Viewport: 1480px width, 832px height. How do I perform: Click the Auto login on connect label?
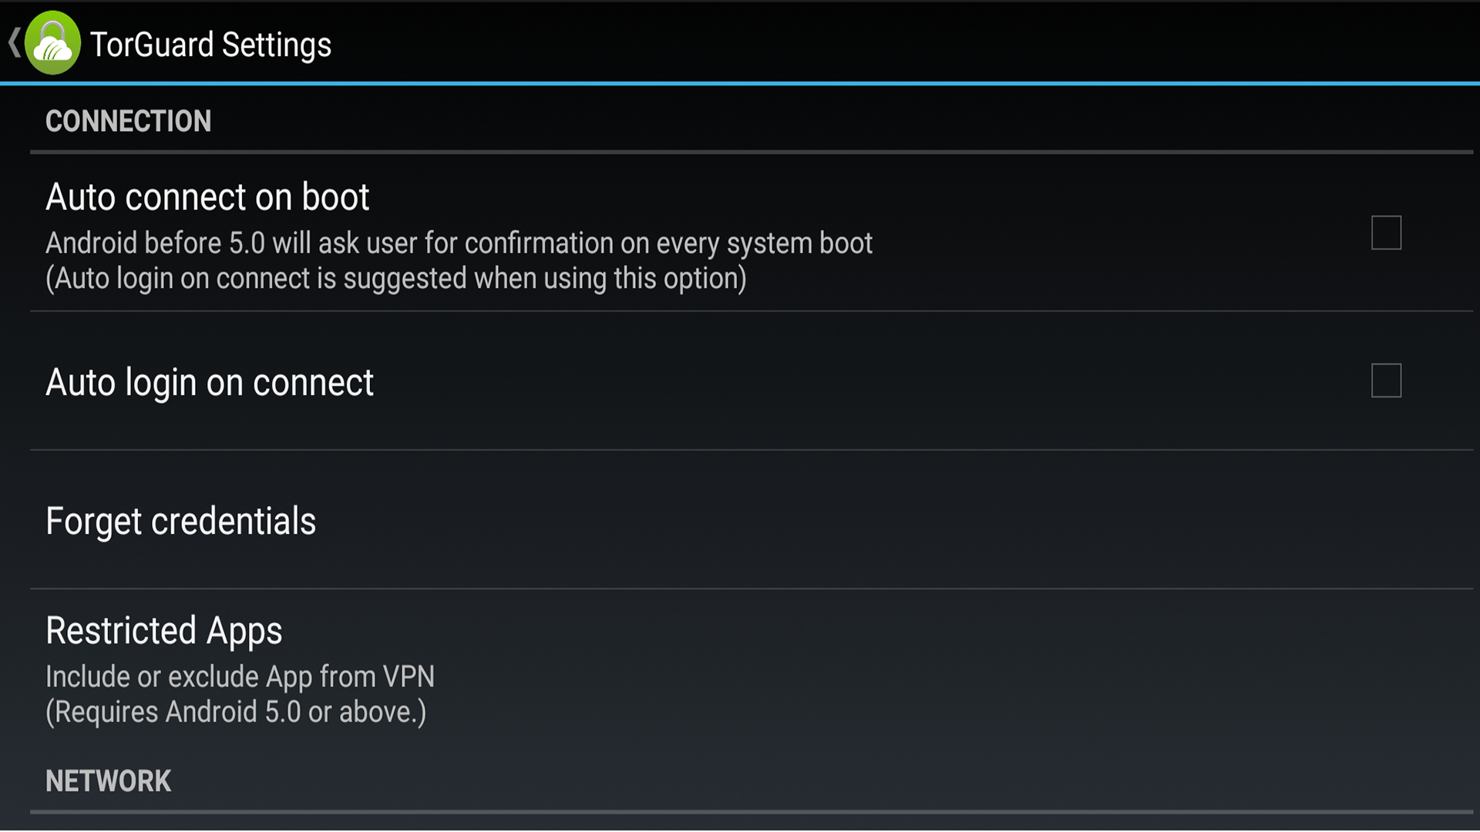point(209,382)
